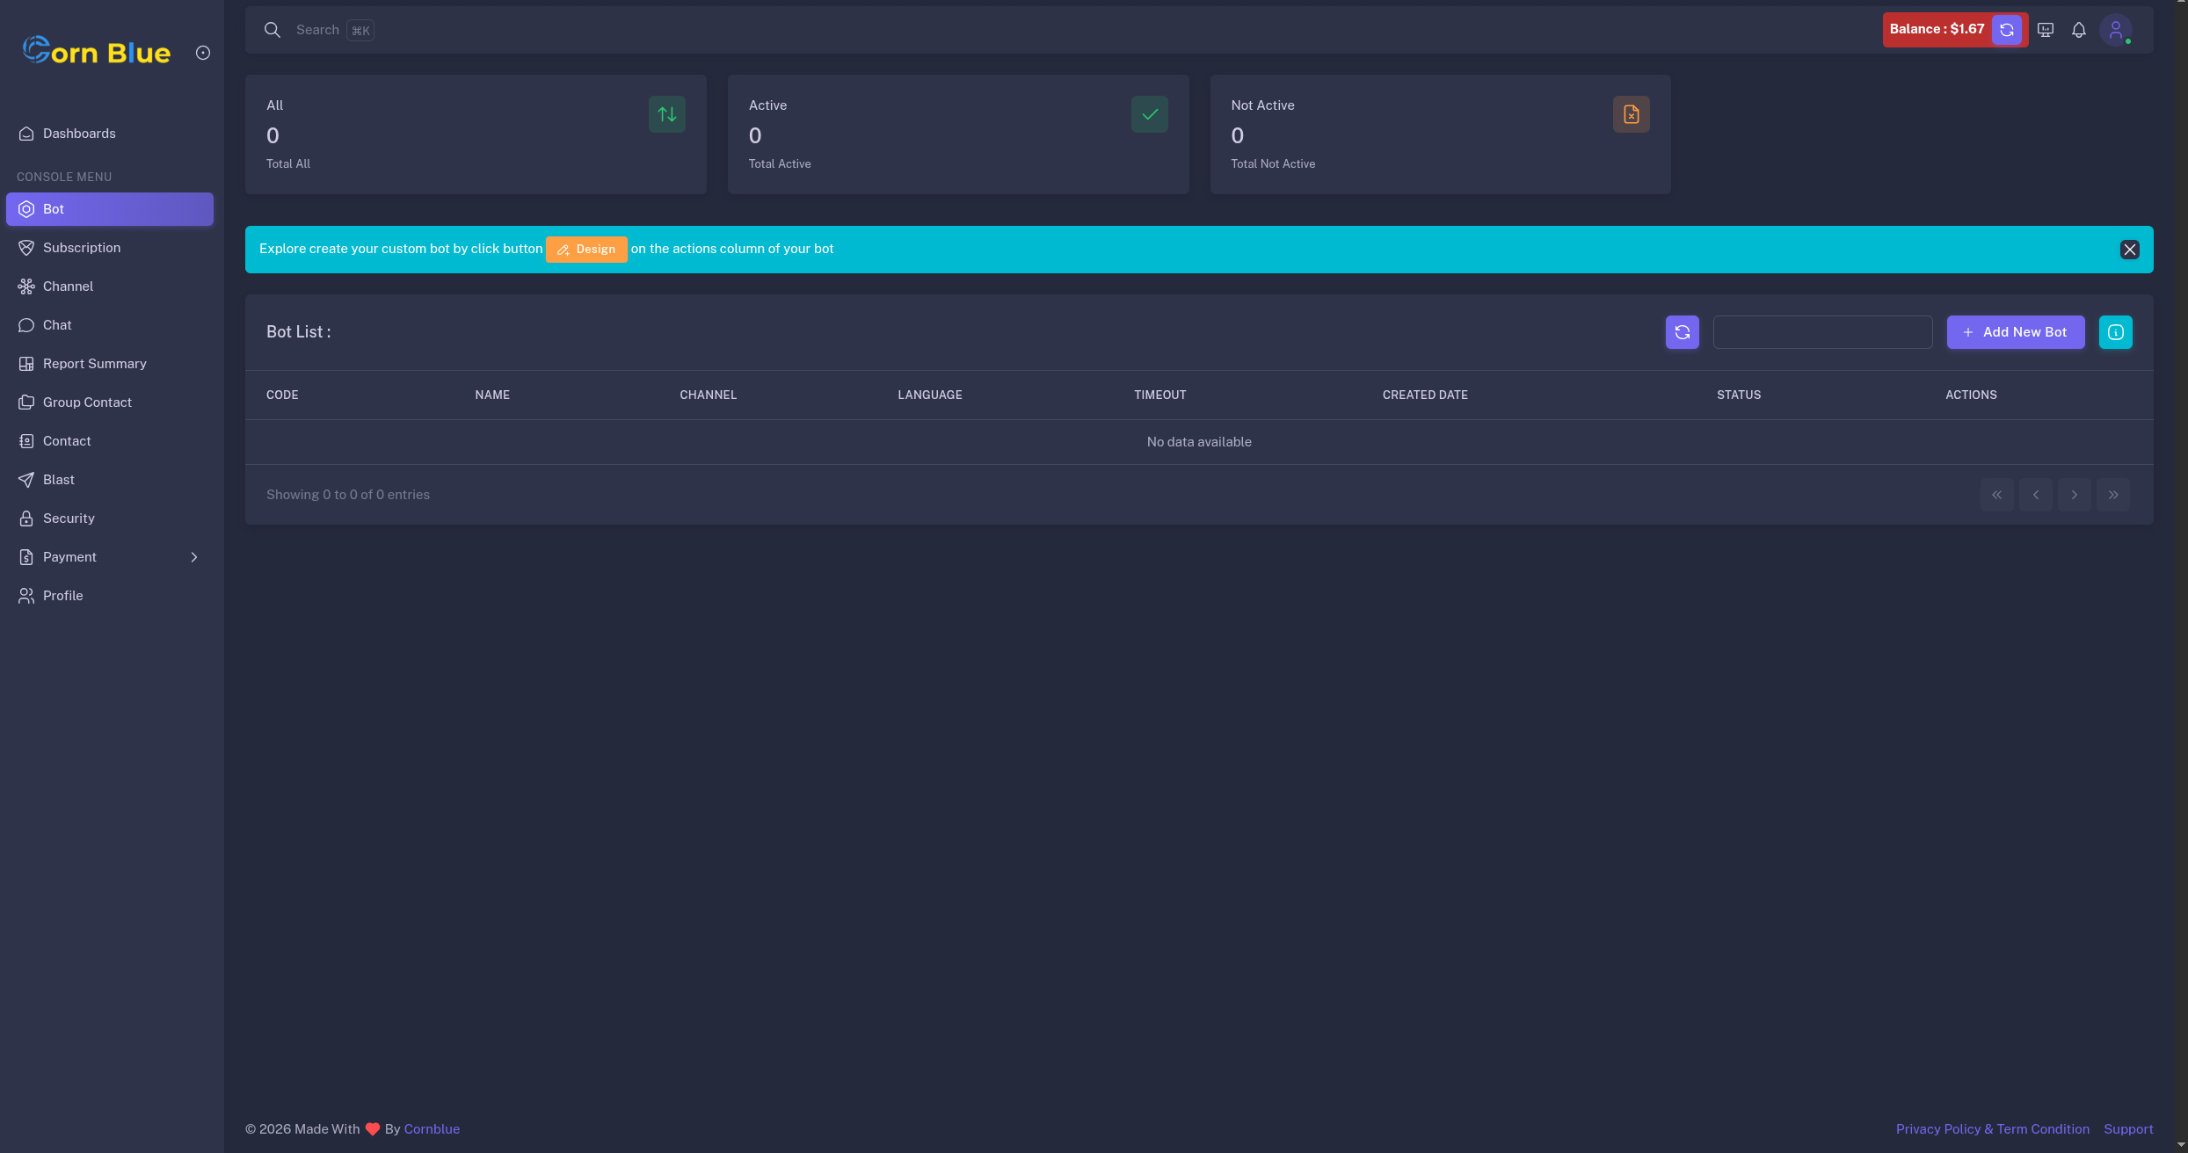Open the Subscription menu item
The height and width of the screenshot is (1153, 2188).
[82, 248]
